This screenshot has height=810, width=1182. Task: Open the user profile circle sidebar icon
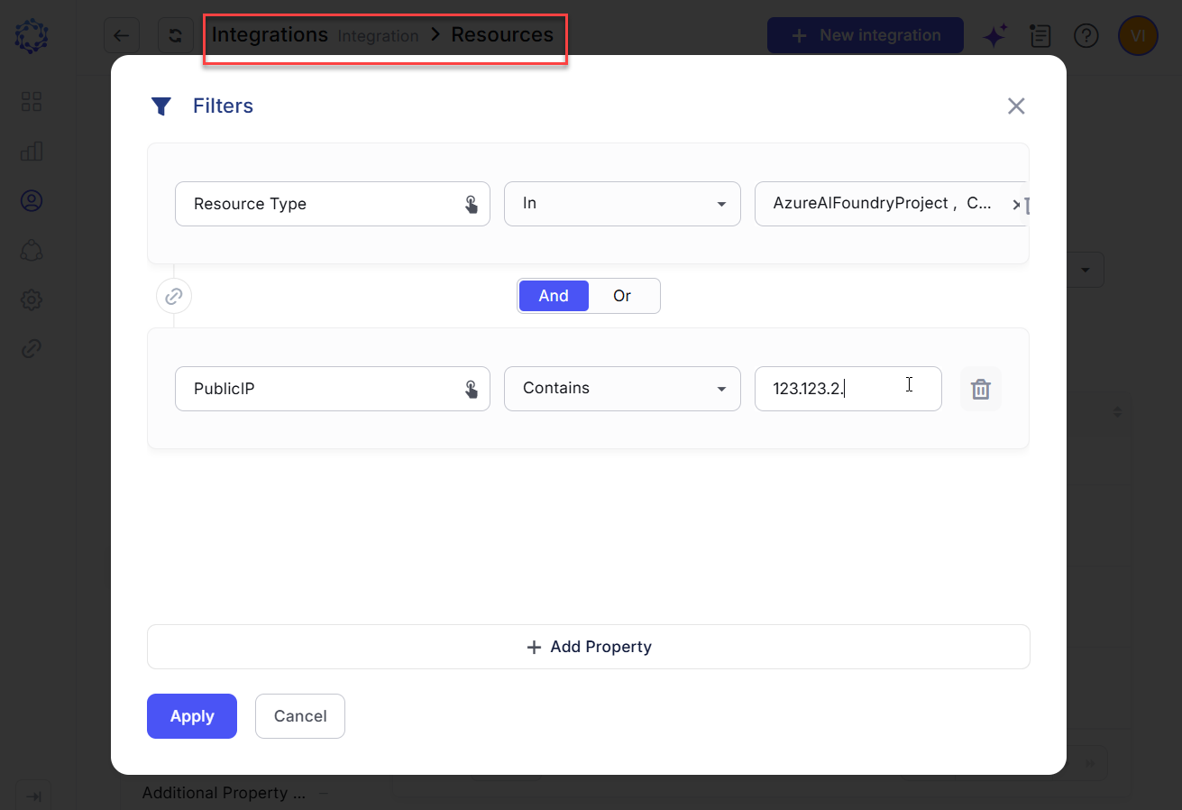click(x=32, y=200)
